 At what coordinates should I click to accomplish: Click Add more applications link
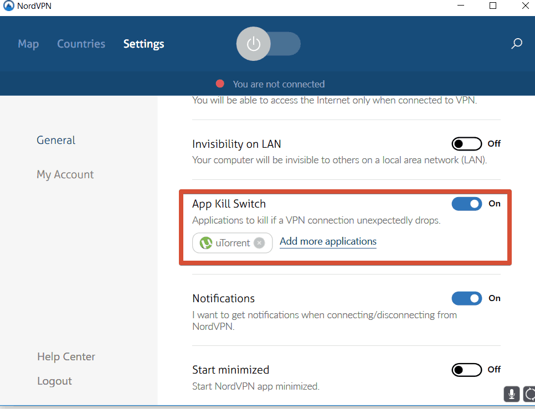tap(328, 241)
